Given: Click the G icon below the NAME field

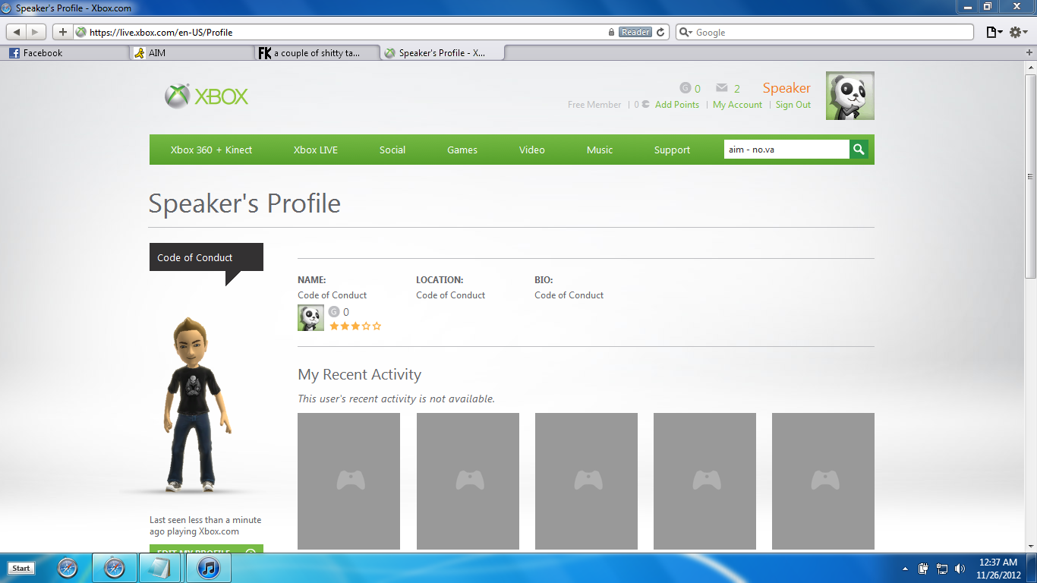Looking at the screenshot, I should coord(334,312).
